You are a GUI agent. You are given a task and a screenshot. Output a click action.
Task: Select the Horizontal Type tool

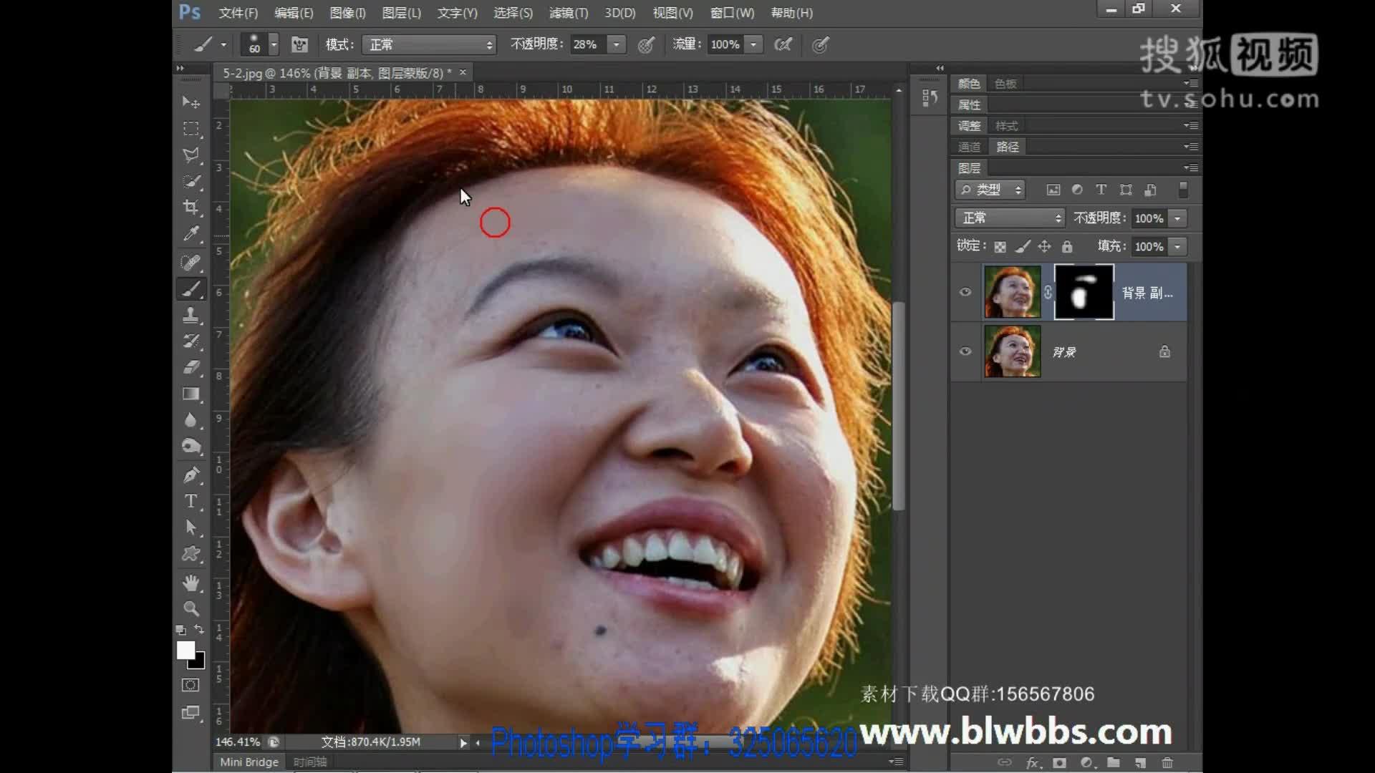tap(190, 501)
